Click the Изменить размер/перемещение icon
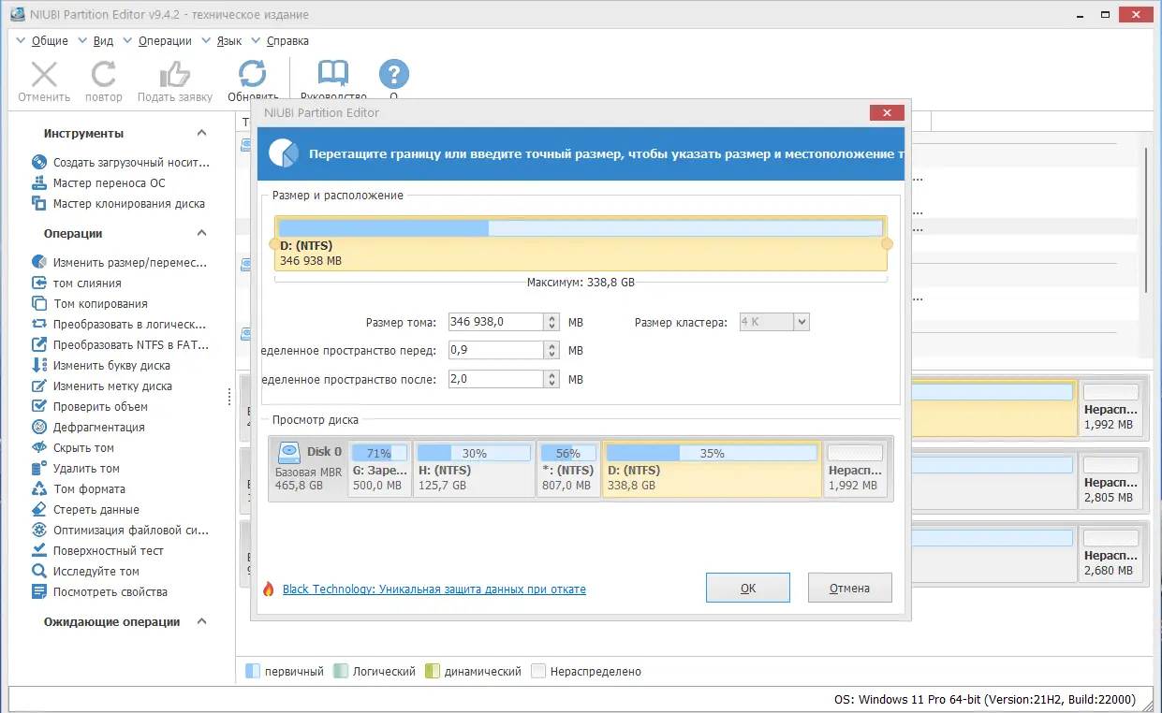Screen dimensions: 1162x713 39,263
